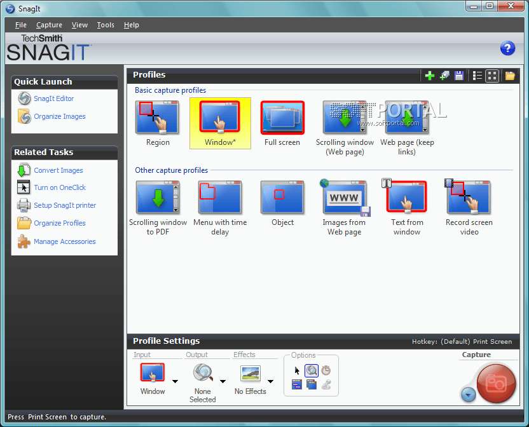This screenshot has height=427, width=529.
Task: Choose the Record screen video profile
Action: [469, 208]
